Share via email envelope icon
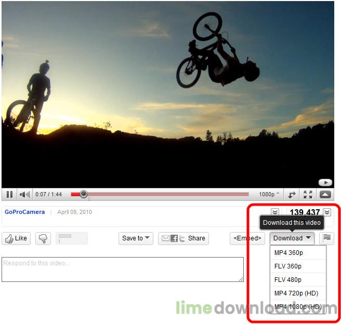 click(165, 238)
